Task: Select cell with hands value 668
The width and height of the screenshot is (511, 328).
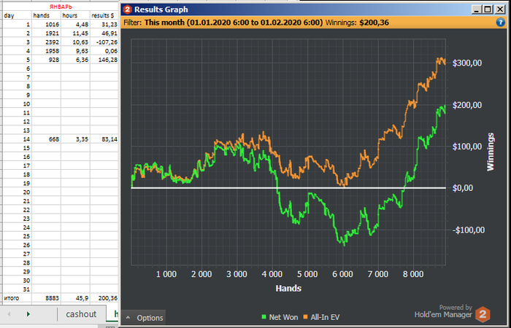Action: (46, 139)
